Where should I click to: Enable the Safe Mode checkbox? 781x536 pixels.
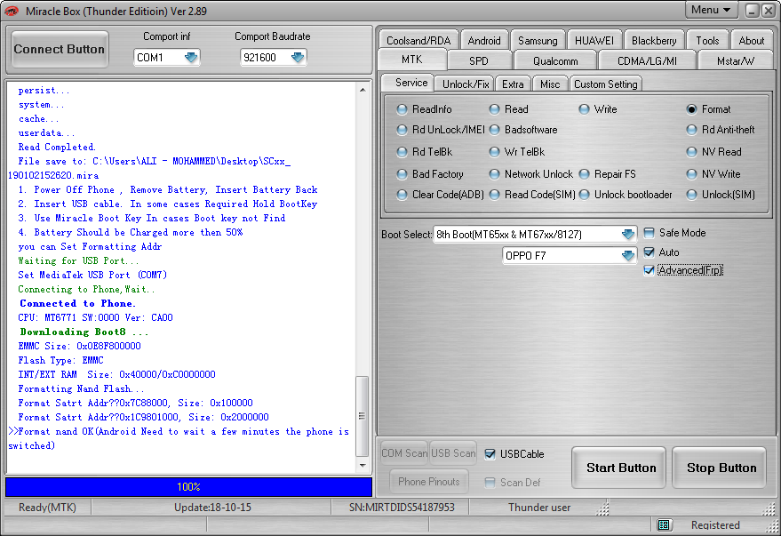[649, 233]
